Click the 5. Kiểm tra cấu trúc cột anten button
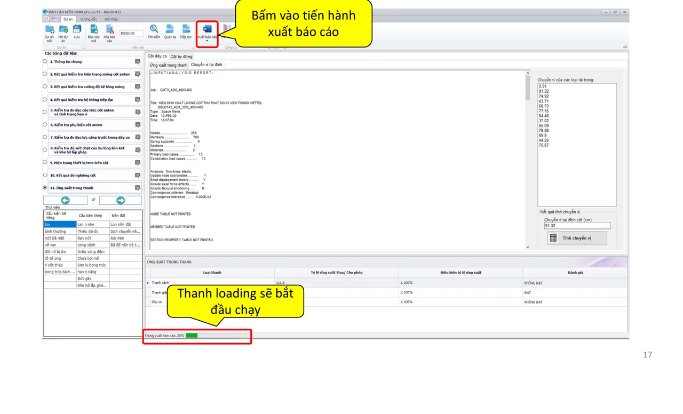The image size is (683, 414). (x=94, y=112)
